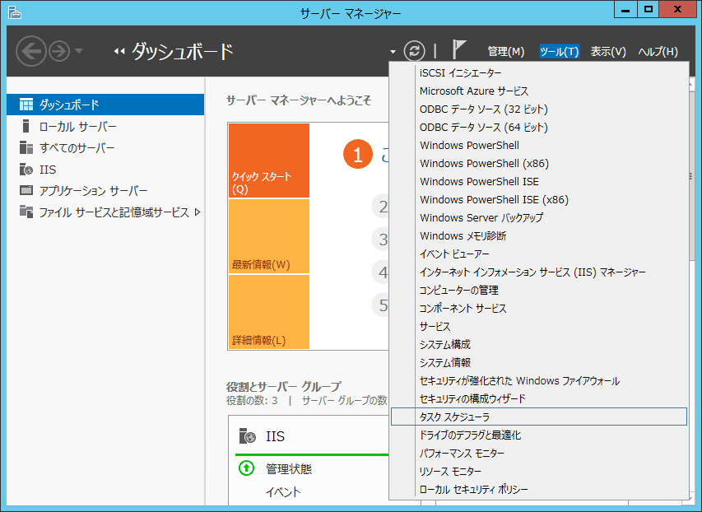Select タスク スケジューラ in the menu
The image size is (702, 512).
pos(539,417)
